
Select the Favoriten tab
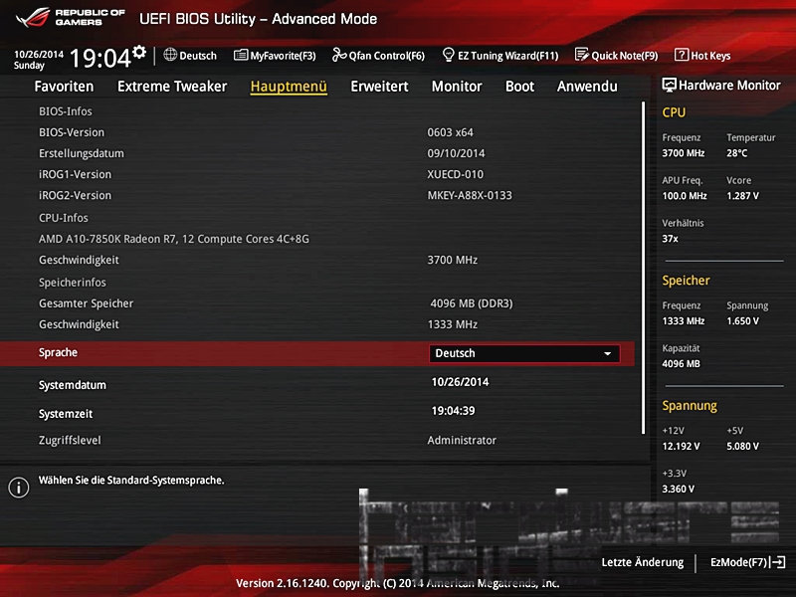coord(64,87)
